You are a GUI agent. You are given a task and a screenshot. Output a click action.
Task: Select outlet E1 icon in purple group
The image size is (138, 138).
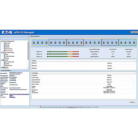click(104, 43)
